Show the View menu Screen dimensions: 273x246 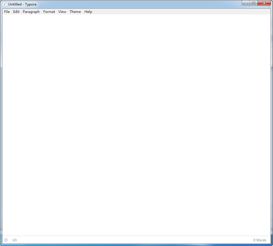pyautogui.click(x=62, y=12)
